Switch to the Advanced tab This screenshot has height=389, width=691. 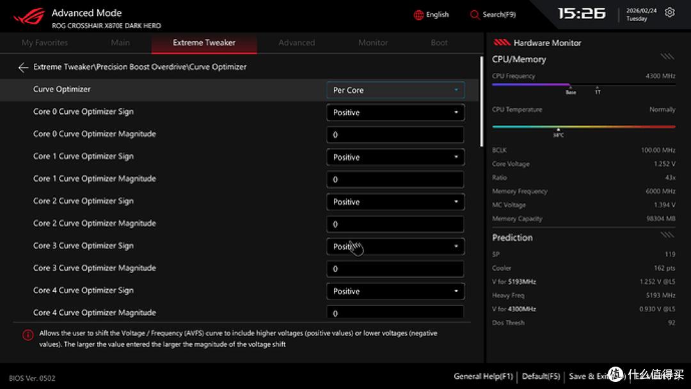(x=297, y=43)
